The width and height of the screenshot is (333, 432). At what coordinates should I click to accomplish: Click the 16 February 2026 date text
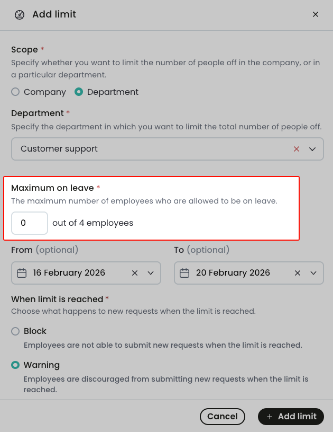click(x=69, y=272)
